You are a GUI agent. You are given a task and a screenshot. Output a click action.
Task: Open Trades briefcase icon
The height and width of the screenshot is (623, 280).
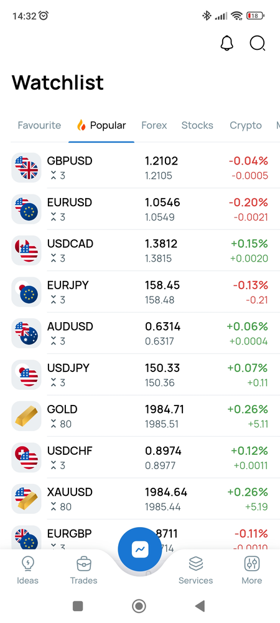(83, 563)
